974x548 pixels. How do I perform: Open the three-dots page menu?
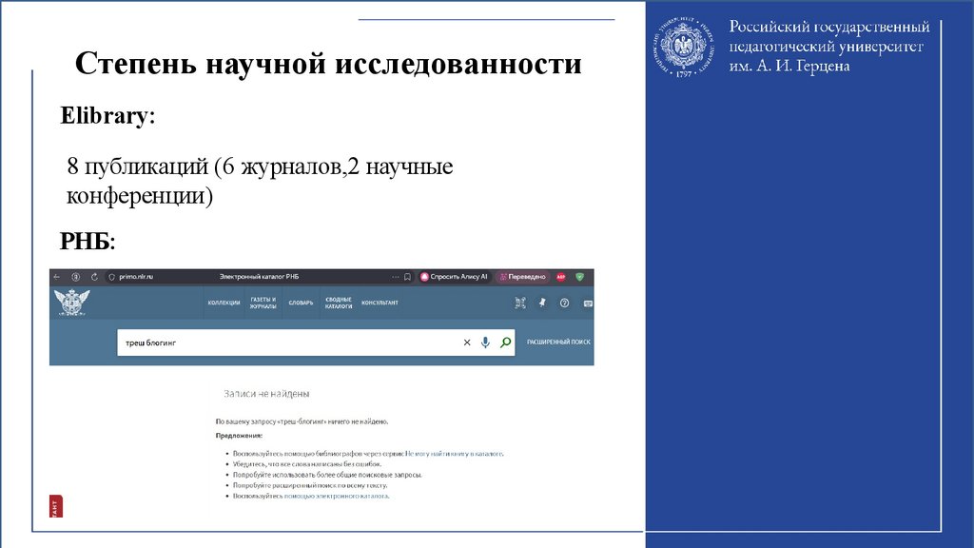tap(396, 277)
